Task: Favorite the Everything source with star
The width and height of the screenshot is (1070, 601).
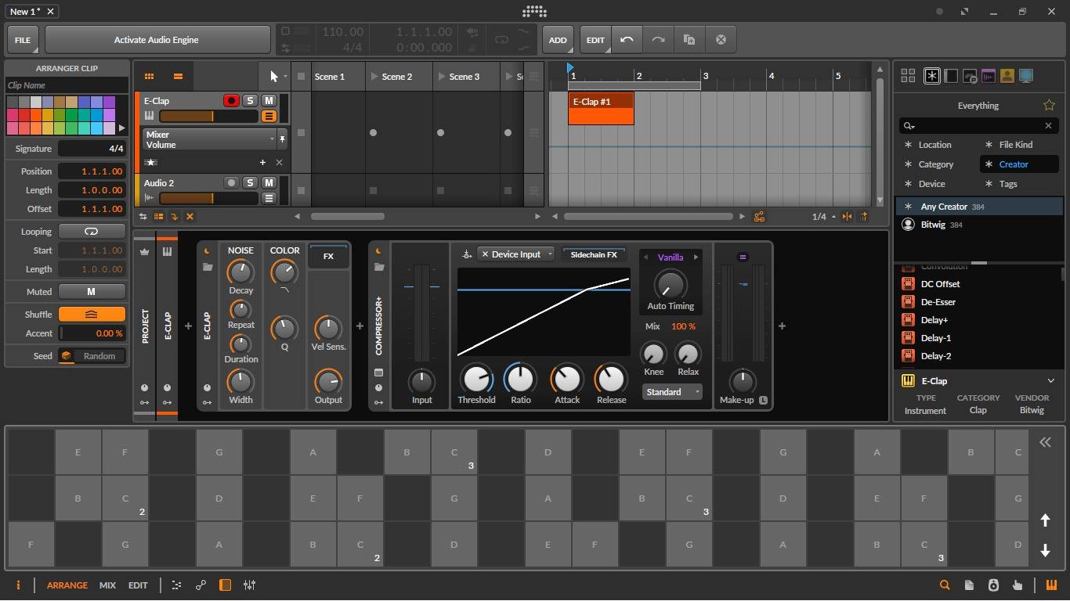Action: point(1049,106)
